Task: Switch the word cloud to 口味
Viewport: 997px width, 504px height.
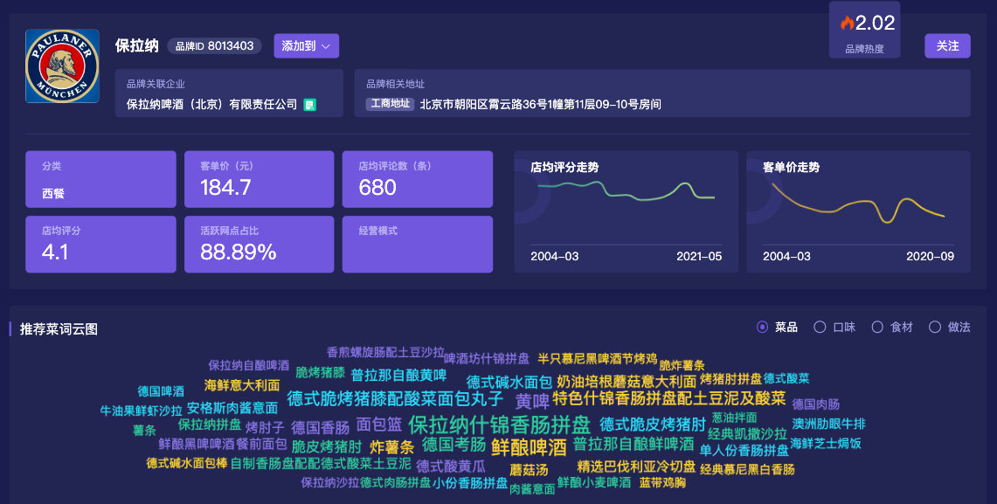Action: [x=820, y=328]
